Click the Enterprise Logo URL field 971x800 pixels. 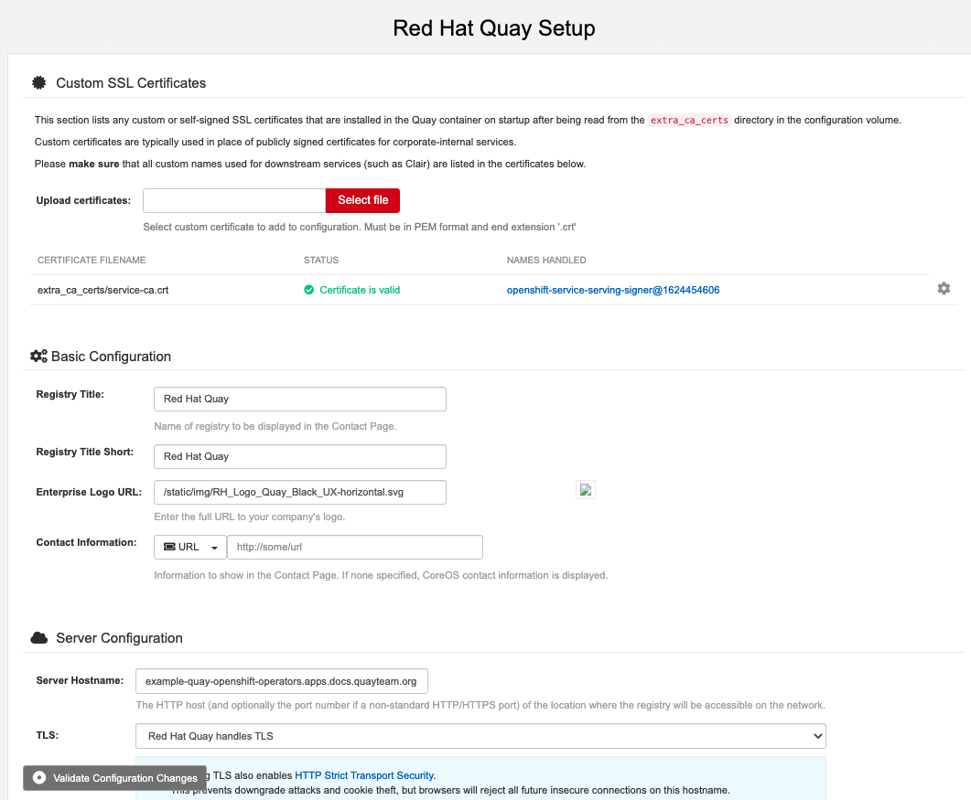pyautogui.click(x=299, y=492)
